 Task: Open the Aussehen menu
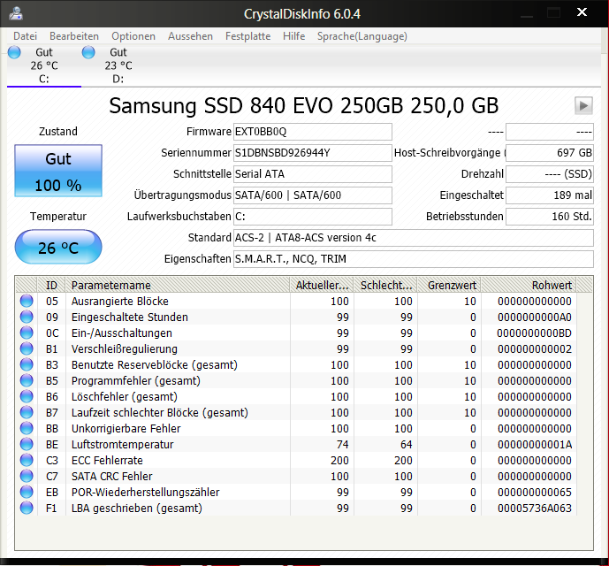190,36
